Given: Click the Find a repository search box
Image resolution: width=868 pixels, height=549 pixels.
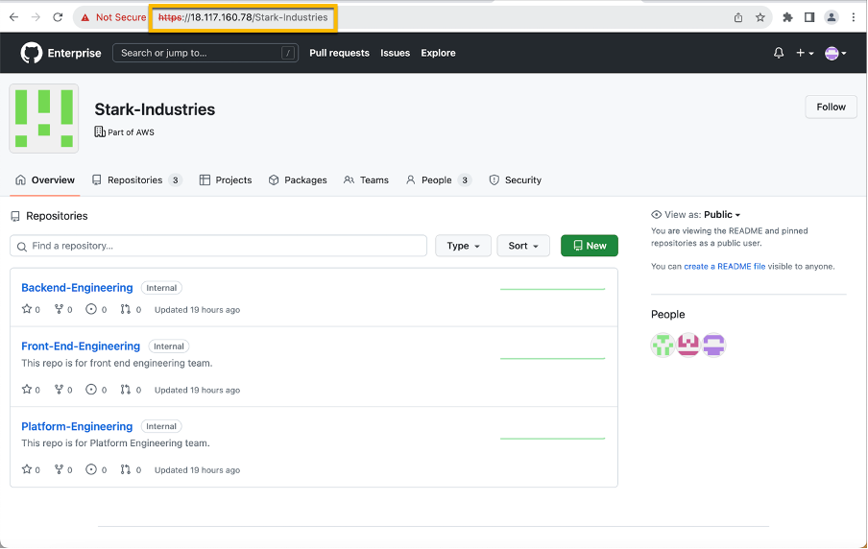Looking at the screenshot, I should 218,246.
